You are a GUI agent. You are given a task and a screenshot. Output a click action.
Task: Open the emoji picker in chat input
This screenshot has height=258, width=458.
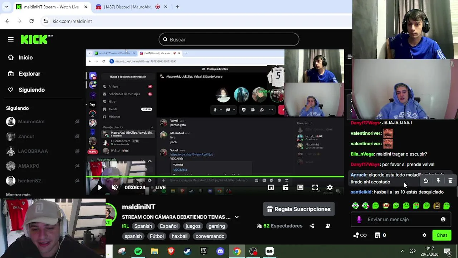[x=443, y=219]
